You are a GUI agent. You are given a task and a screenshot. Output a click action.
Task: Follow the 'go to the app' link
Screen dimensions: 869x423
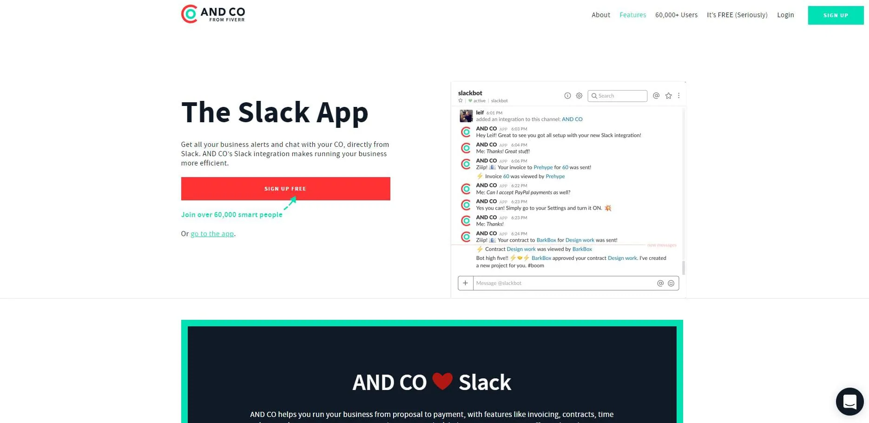tap(212, 234)
